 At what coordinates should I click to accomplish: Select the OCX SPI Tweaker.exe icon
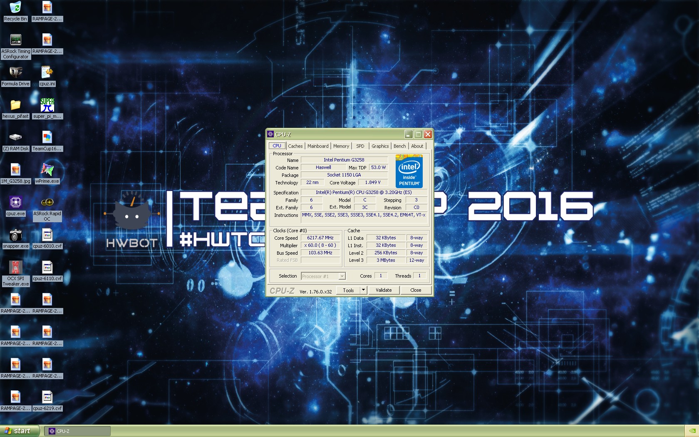click(16, 274)
